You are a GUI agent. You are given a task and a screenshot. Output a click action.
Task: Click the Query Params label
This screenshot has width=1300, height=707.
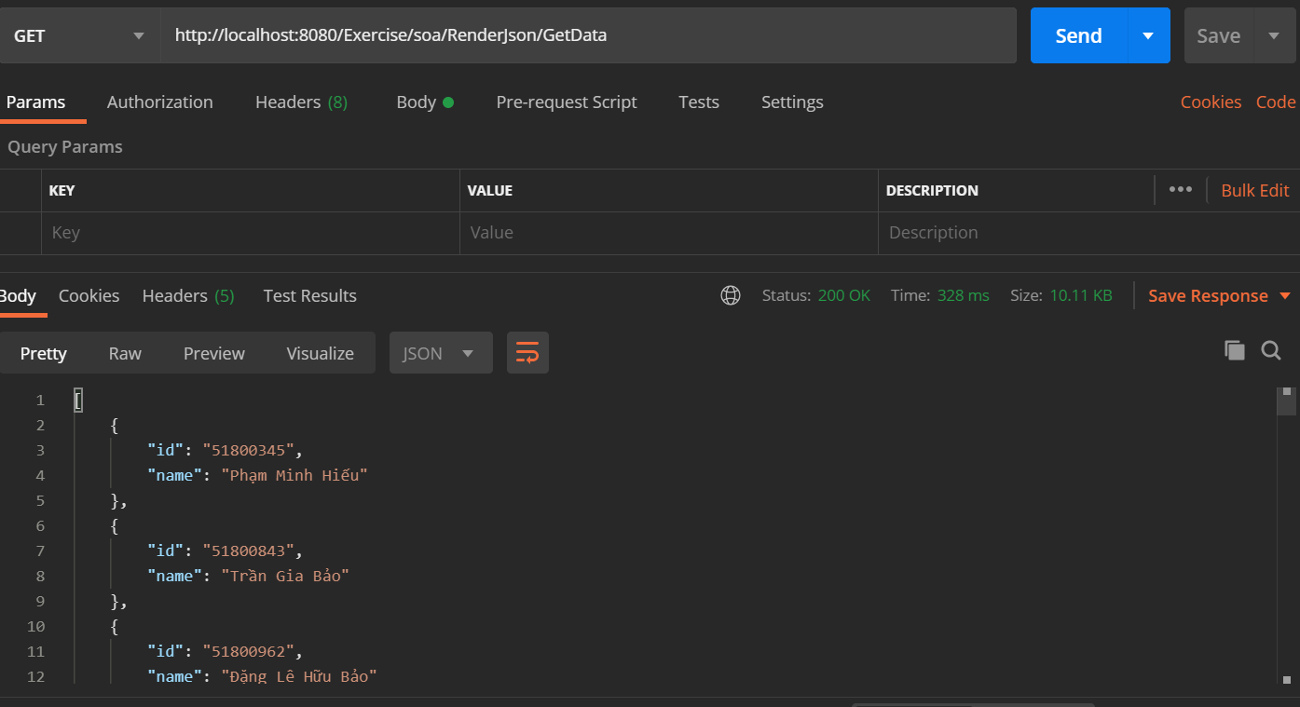click(x=65, y=146)
